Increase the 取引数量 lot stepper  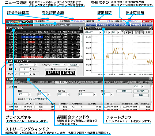tap(30, 69)
